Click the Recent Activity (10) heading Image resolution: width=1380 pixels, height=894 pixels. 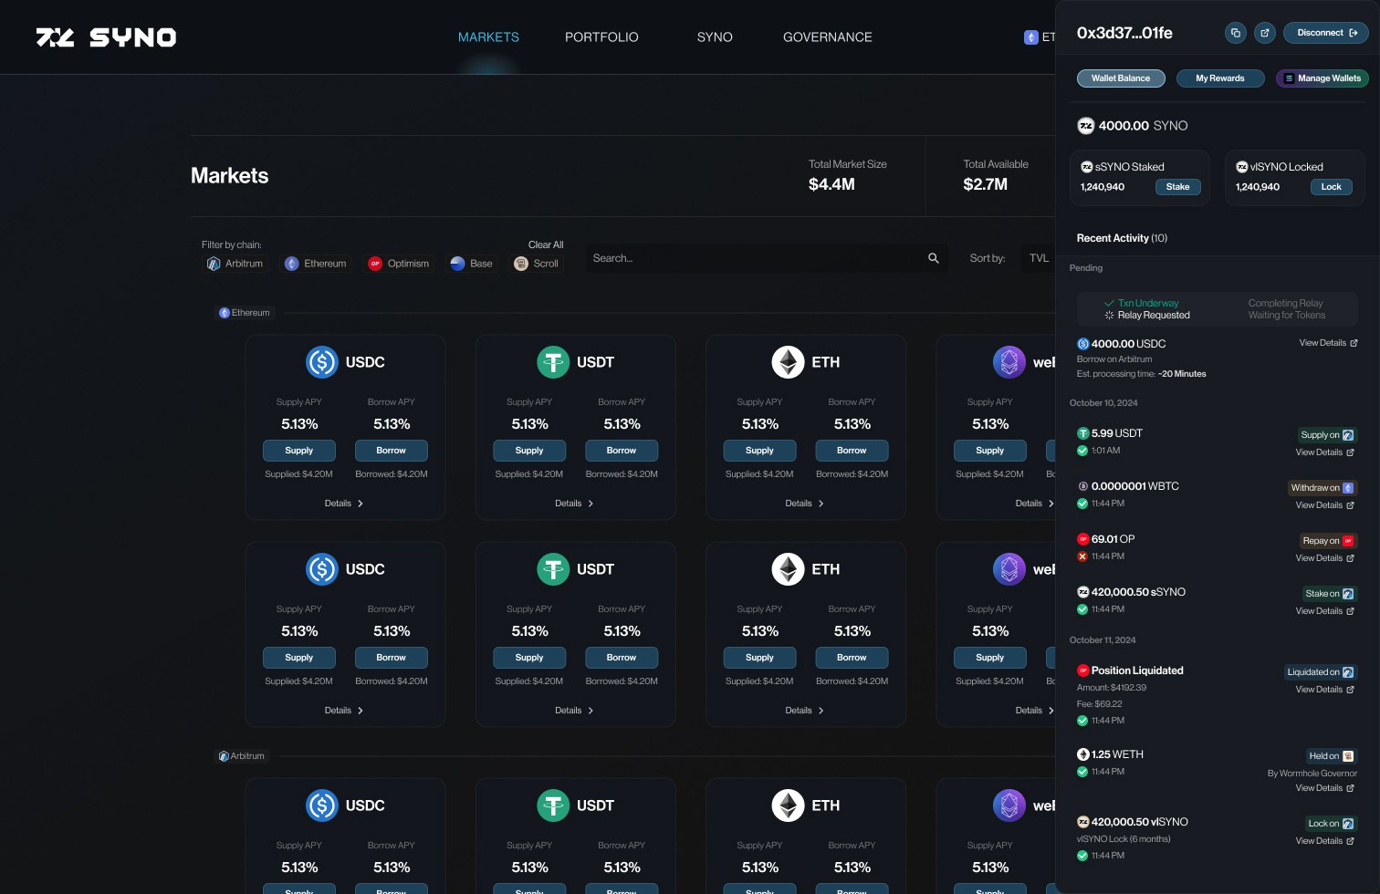pos(1122,238)
